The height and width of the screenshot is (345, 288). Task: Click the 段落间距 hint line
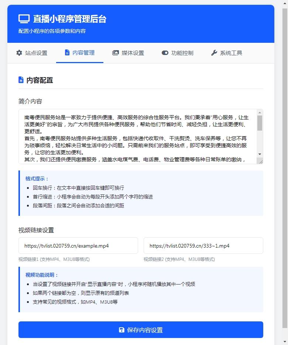click(x=78, y=206)
